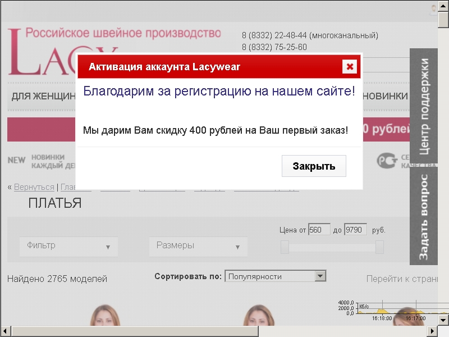Close the activation dialog with the red X
Viewport: 449px width, 337px height.
point(349,66)
